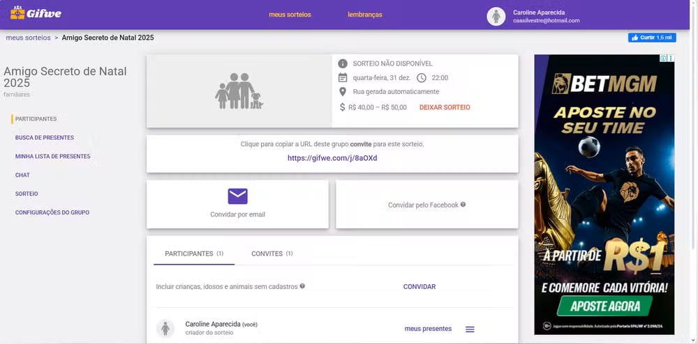The image size is (698, 344).
Task: Switch to CONVITES (1) tab
Action: [x=272, y=253]
